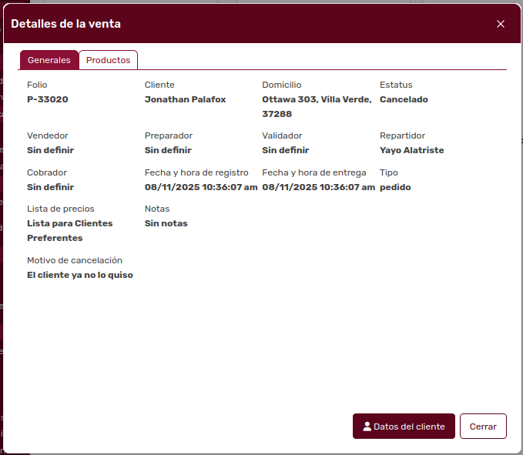Click the Sin definir value under Preparador
This screenshot has width=523, height=455.
click(x=168, y=150)
